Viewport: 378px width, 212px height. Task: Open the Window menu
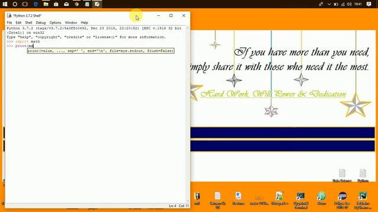[71, 22]
